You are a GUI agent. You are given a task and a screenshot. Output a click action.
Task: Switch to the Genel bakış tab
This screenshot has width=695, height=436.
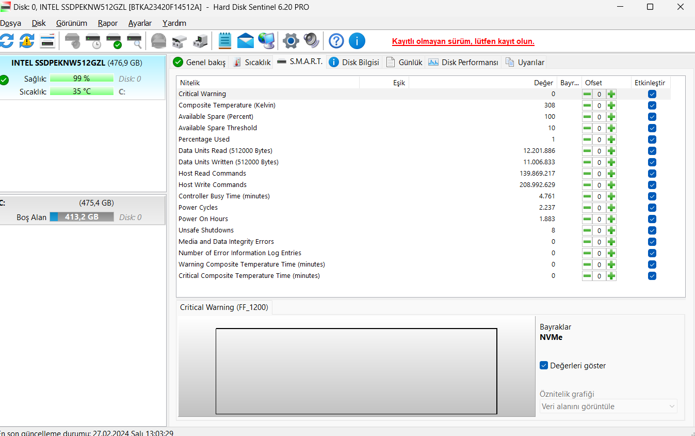(x=200, y=62)
